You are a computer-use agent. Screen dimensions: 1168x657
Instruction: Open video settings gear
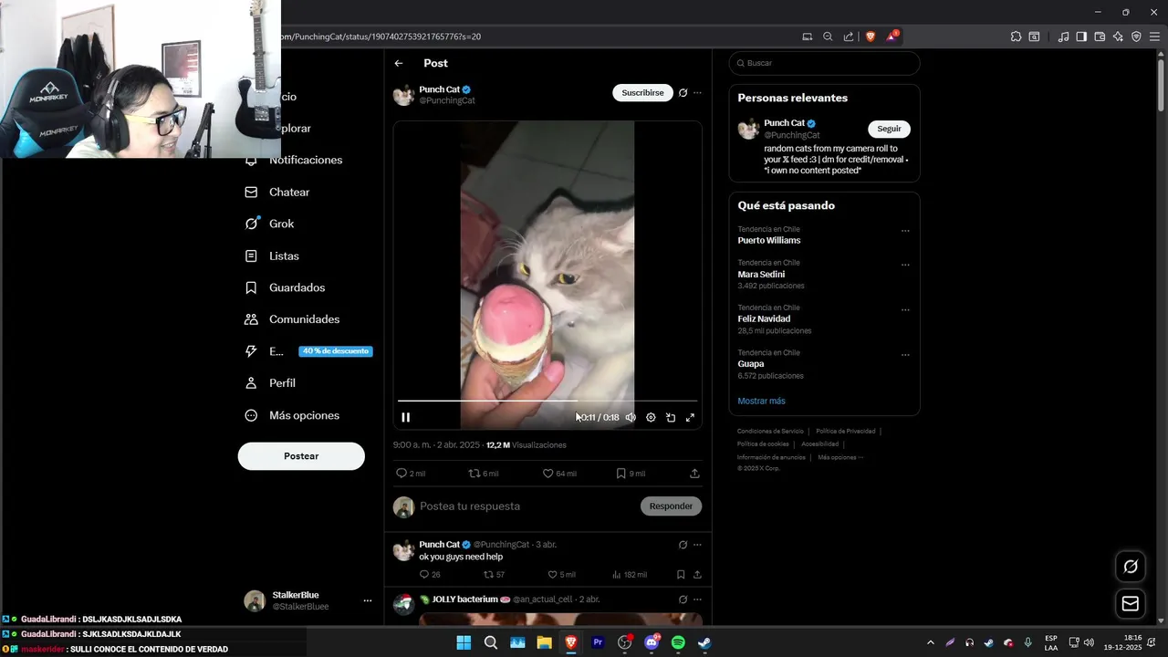click(x=651, y=417)
